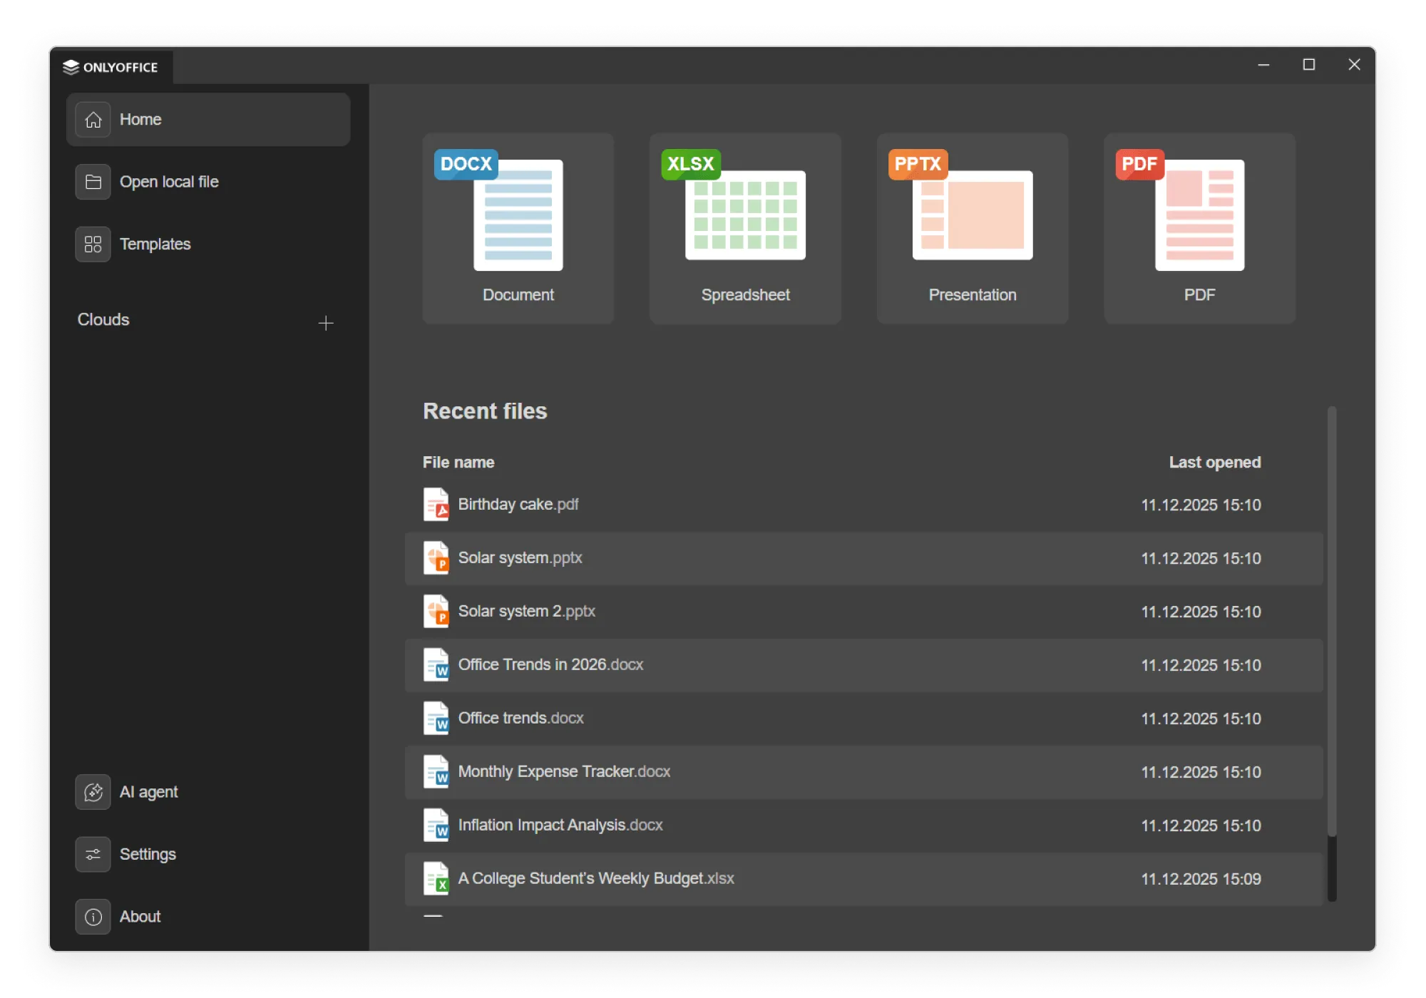Select the Home menu label

coord(140,120)
